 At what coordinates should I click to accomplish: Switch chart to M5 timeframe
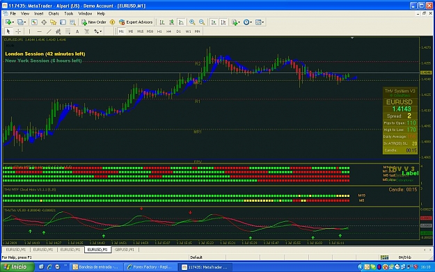point(131,31)
